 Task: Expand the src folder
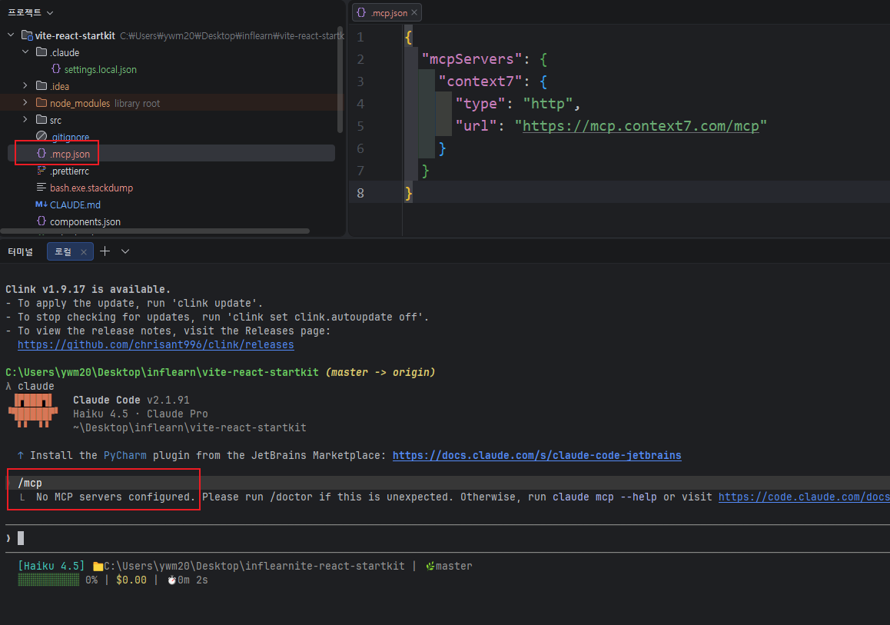tap(25, 120)
